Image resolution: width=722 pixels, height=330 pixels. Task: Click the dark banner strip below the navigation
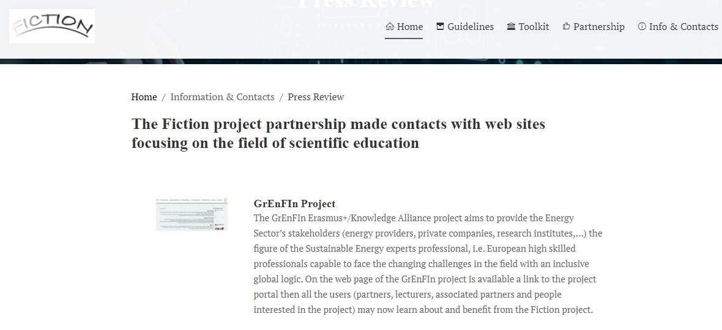click(361, 61)
